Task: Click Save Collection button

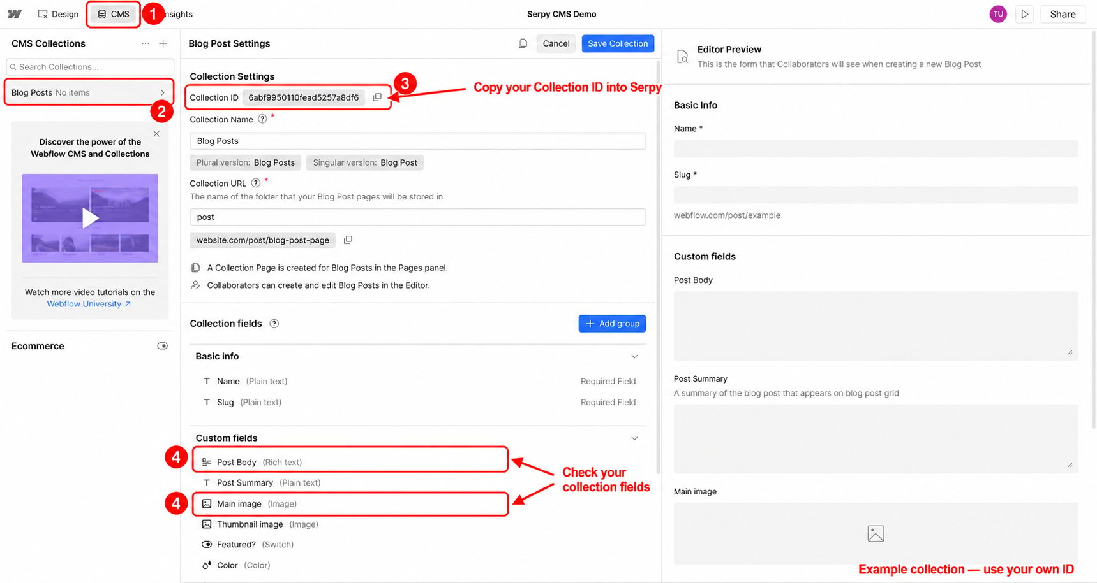Action: (618, 43)
